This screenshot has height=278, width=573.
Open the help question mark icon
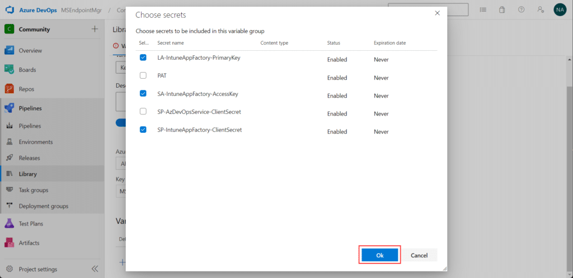tap(522, 10)
